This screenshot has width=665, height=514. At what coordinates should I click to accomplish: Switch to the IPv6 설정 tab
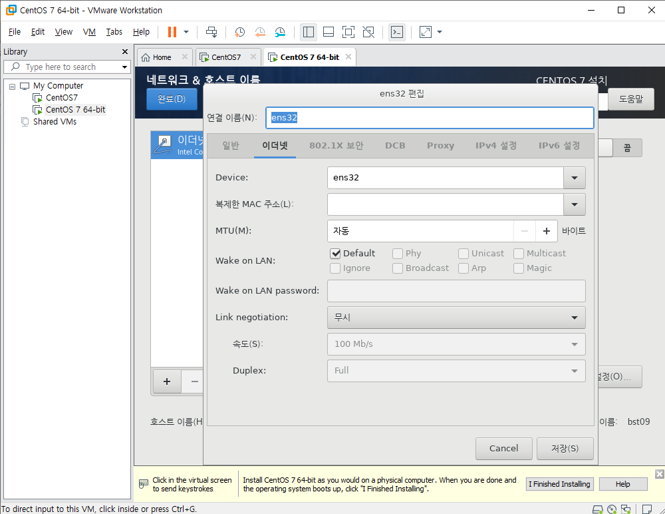pos(559,146)
